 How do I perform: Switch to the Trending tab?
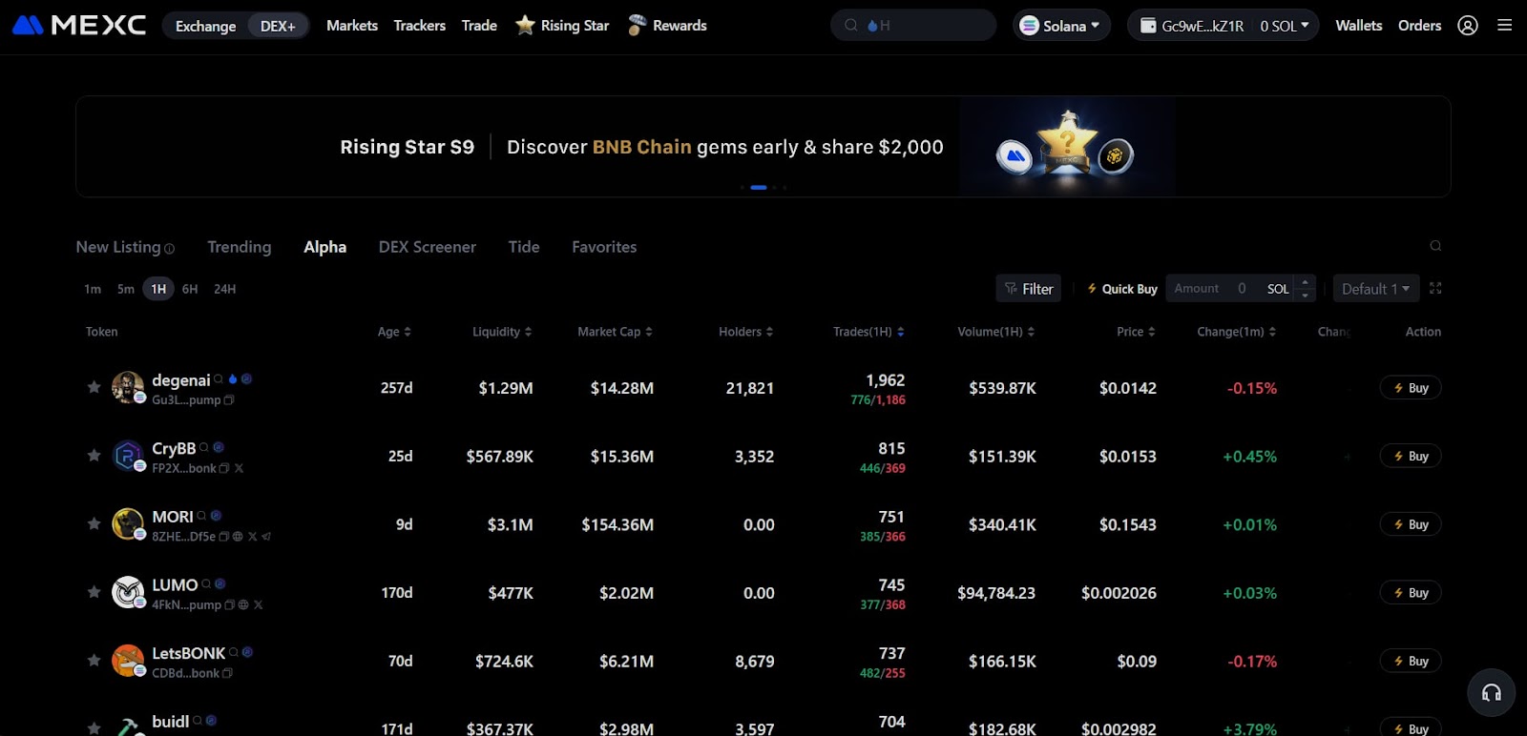pyautogui.click(x=240, y=247)
